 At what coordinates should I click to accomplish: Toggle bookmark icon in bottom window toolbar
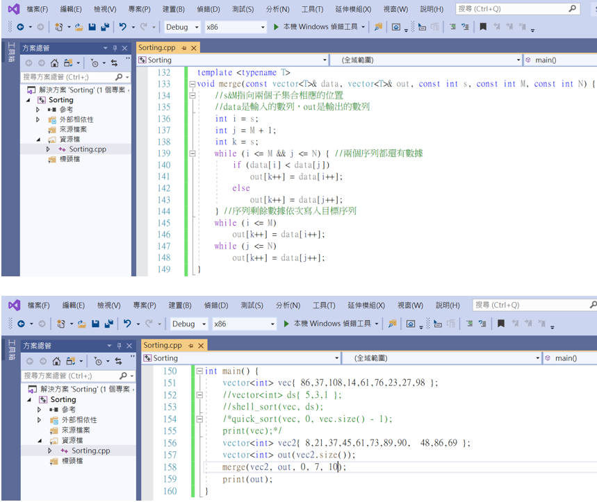(x=501, y=324)
